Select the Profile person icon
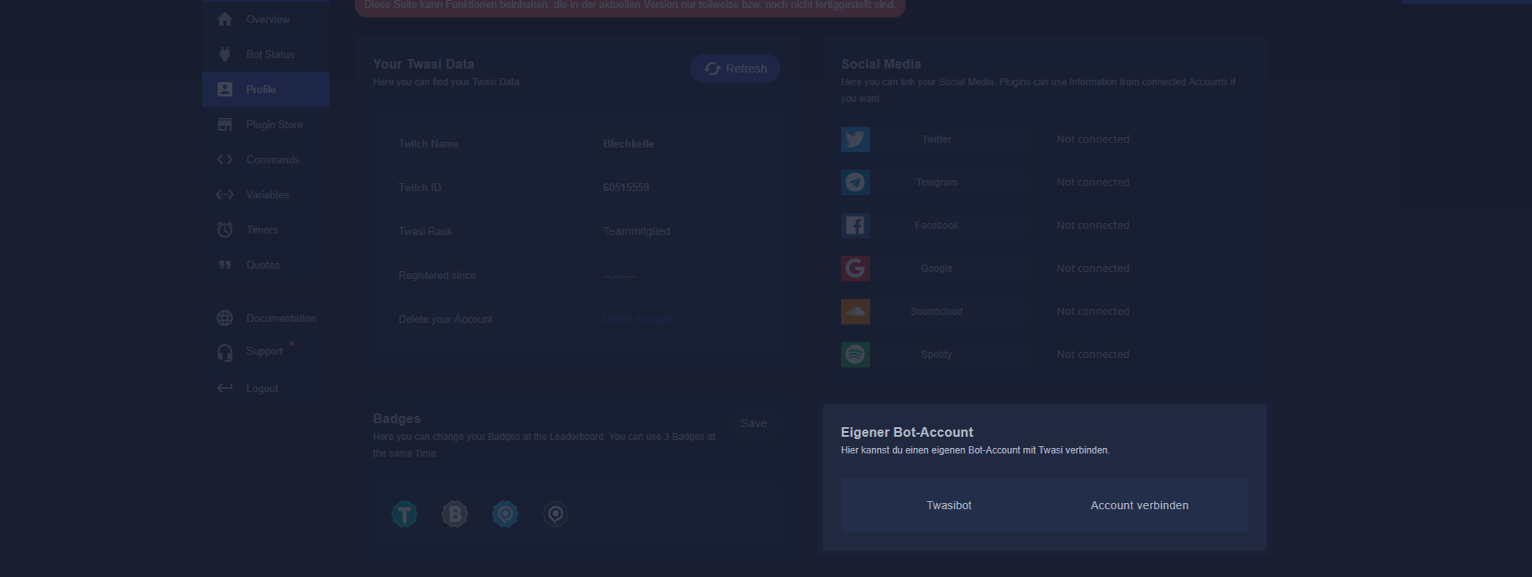Viewport: 1532px width, 577px height. click(225, 89)
